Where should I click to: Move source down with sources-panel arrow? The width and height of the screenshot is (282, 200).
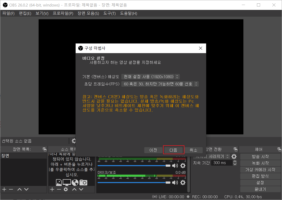[81, 189]
